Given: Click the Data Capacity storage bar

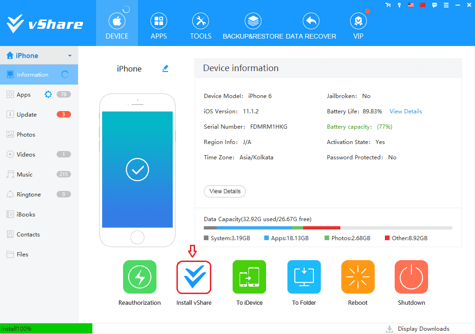Looking at the screenshot, I should [x=328, y=228].
